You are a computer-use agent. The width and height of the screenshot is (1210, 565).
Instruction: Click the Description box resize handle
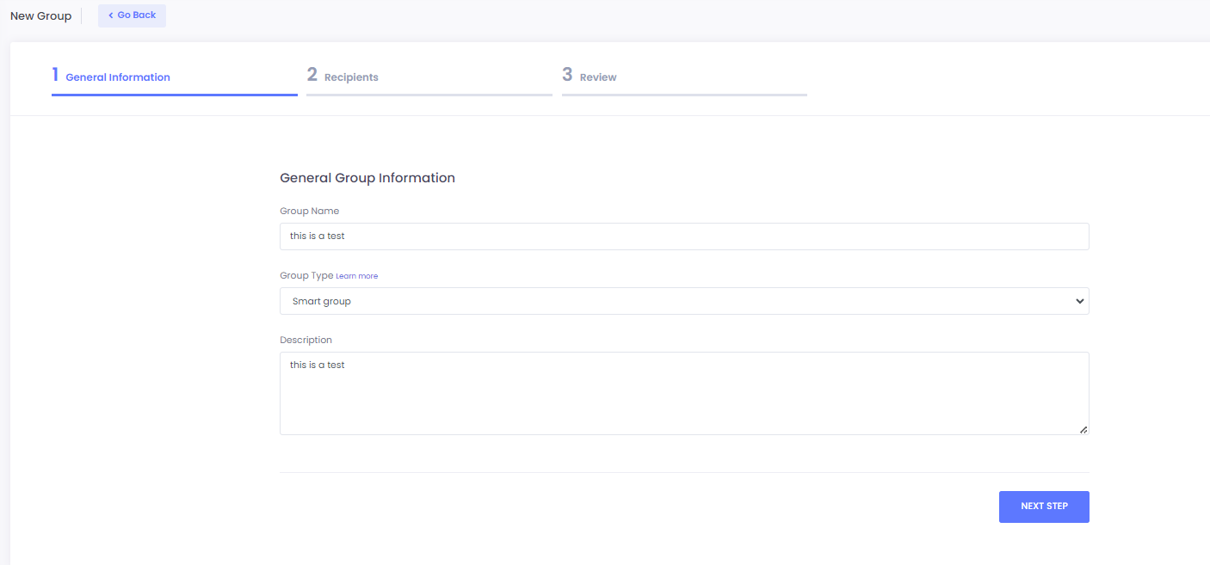[1083, 429]
